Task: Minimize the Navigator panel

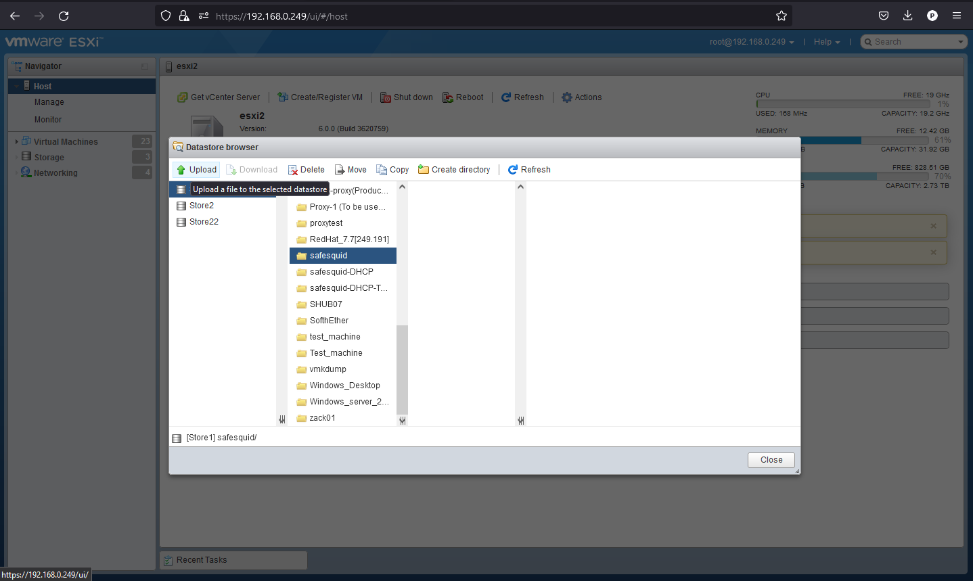Action: click(x=144, y=66)
